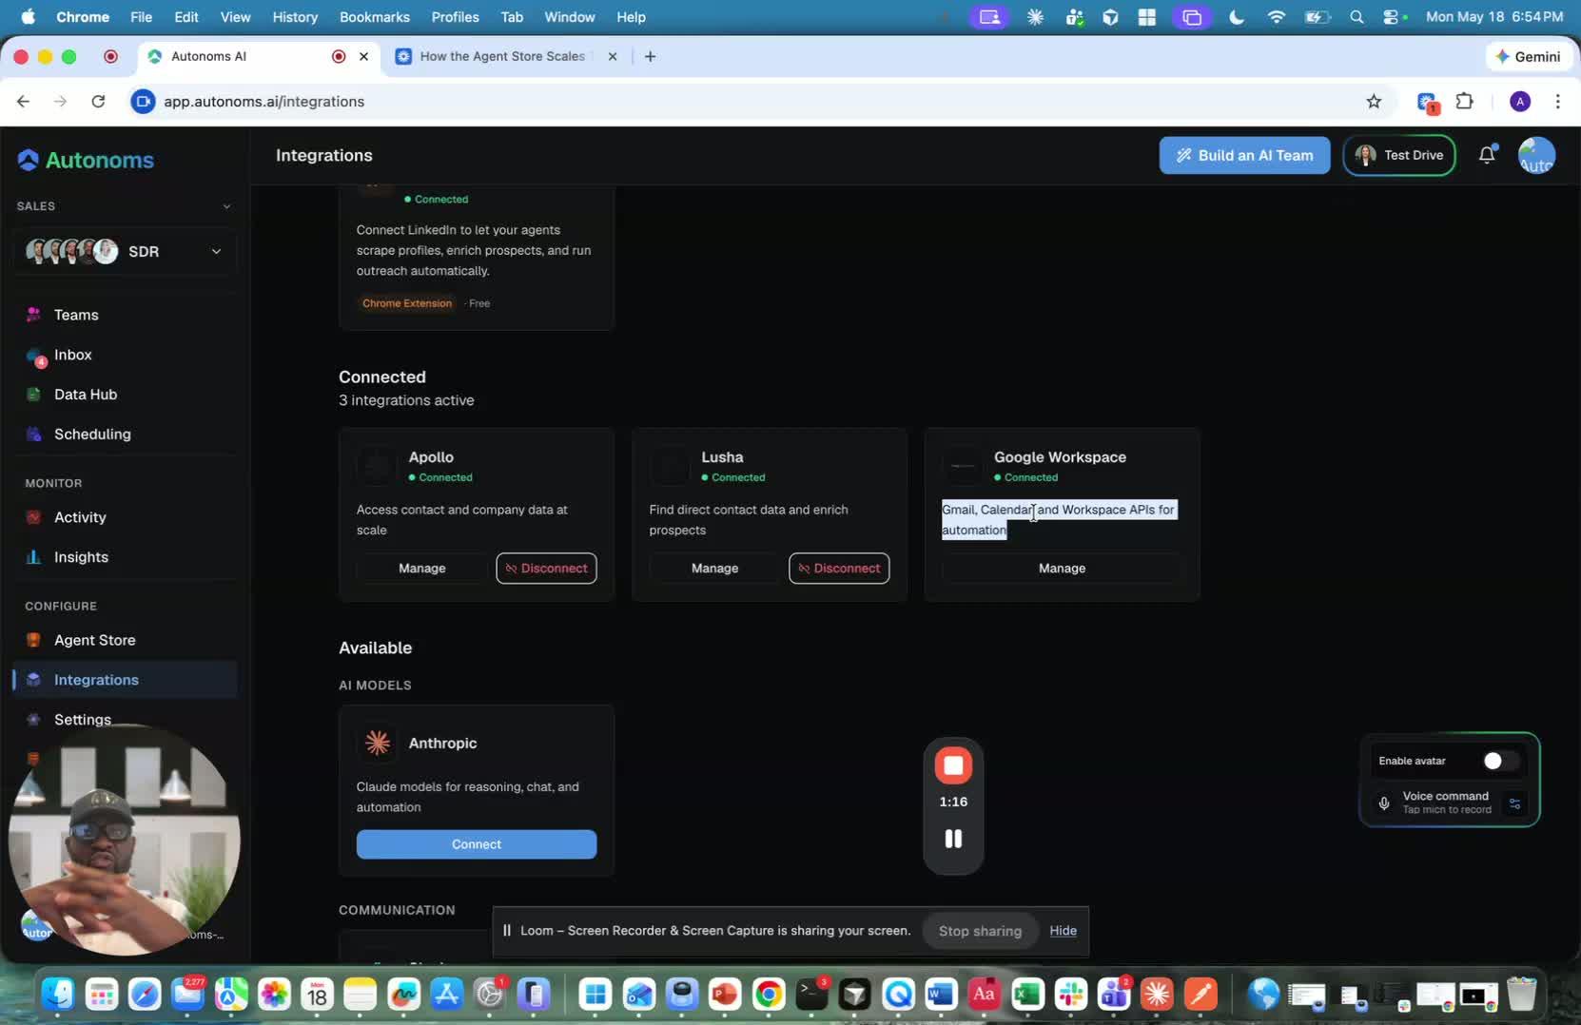This screenshot has width=1581, height=1025.
Task: Disconnect the Apollo integration
Action: point(546,569)
